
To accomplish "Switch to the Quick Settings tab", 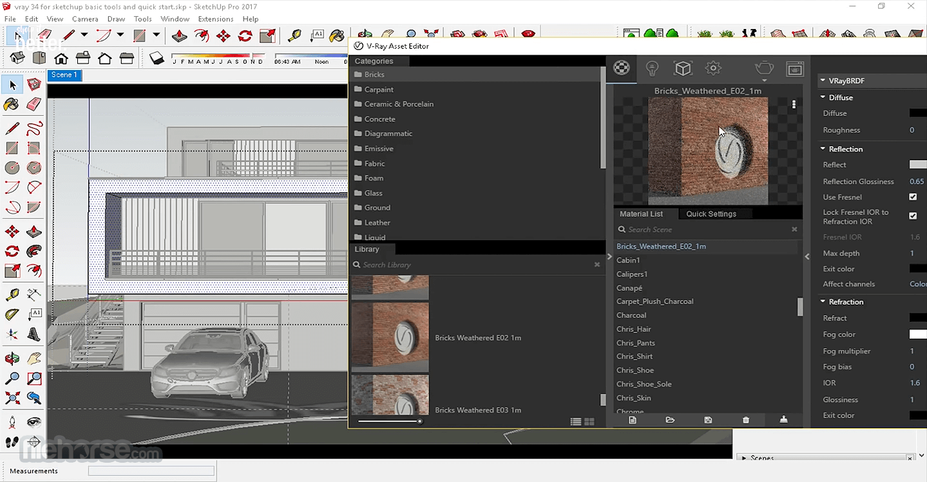I will coord(711,214).
